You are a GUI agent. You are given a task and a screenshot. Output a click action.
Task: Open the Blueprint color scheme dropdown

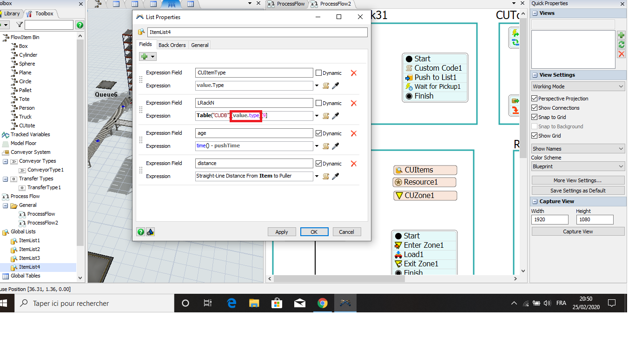578,166
